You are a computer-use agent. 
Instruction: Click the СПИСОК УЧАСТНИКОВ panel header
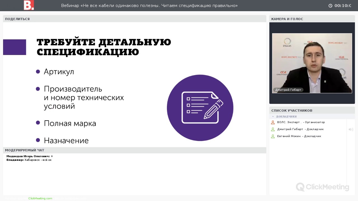click(x=312, y=111)
